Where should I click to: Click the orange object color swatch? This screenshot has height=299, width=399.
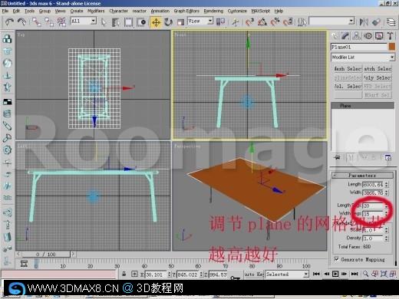(392, 47)
